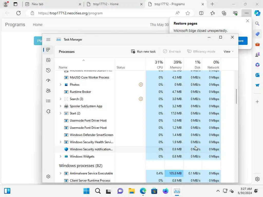Switch to trop17712 - Home browser tab
Image resolution: width=263 pixels, height=197 pixels.
[114, 4]
